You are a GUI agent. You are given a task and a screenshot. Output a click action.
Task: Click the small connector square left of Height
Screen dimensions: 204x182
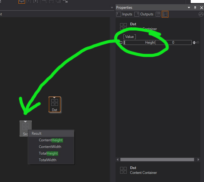(121, 42)
